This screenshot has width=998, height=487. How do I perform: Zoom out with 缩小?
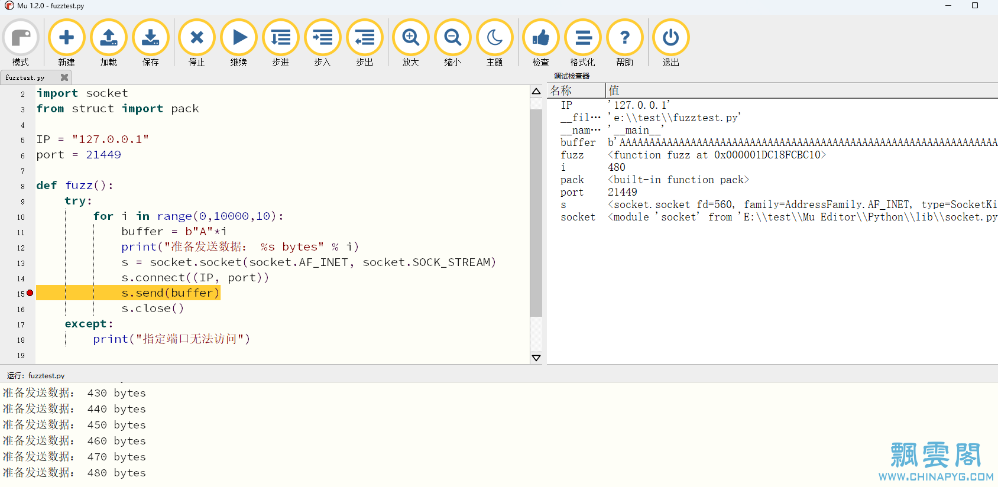pyautogui.click(x=452, y=43)
